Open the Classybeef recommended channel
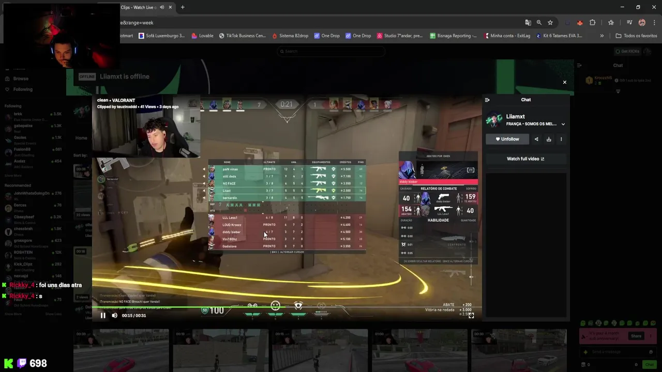 [33, 219]
